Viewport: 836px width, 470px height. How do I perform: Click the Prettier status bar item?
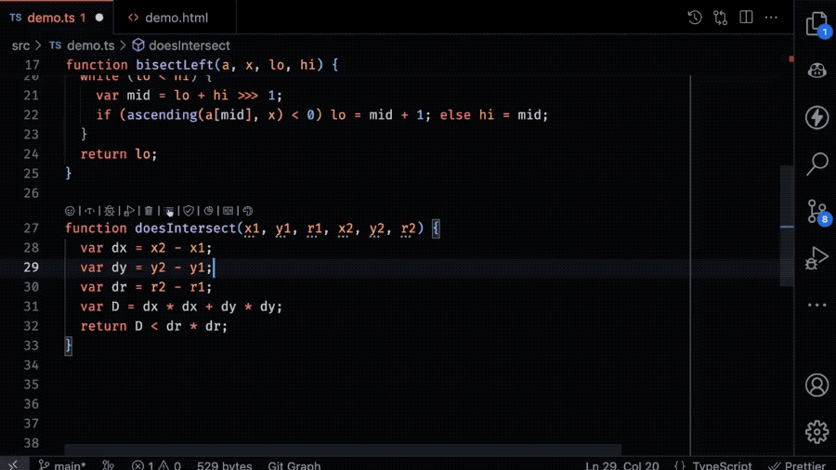[x=797, y=465]
